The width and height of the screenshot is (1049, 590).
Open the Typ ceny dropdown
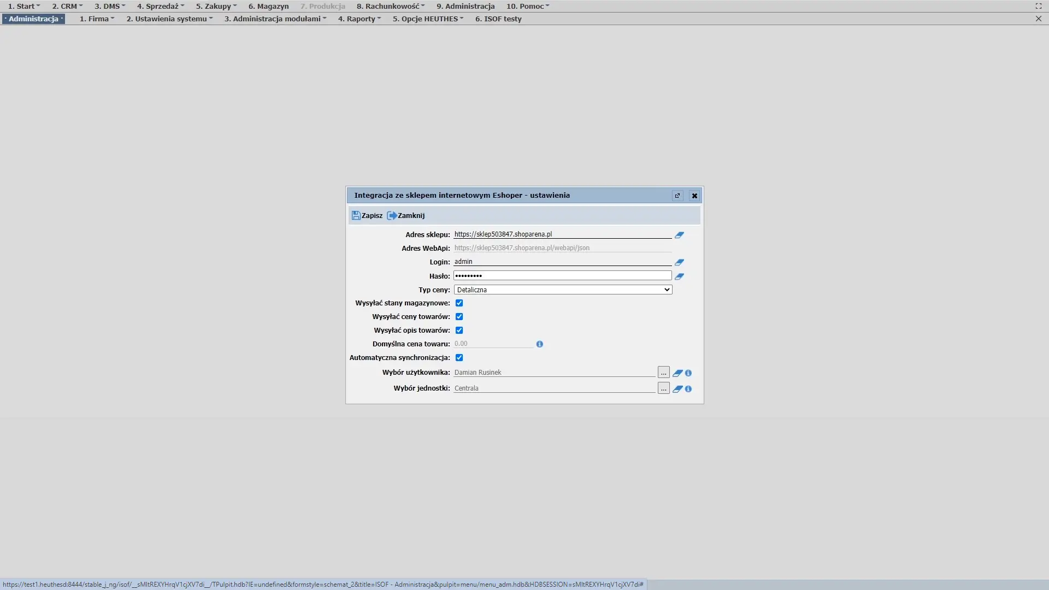click(x=563, y=290)
